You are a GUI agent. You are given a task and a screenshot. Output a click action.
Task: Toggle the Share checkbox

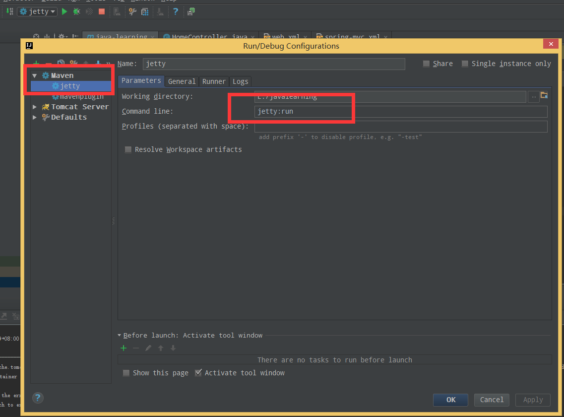click(426, 64)
